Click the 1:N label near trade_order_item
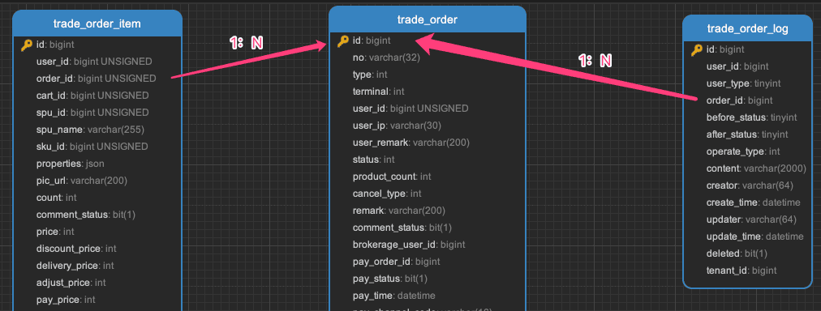821x311 pixels. pyautogui.click(x=246, y=43)
